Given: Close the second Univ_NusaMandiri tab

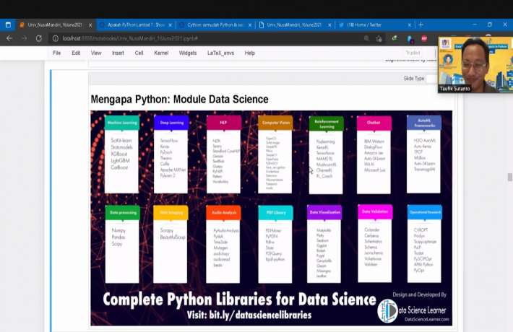Looking at the screenshot, I should click(329, 25).
